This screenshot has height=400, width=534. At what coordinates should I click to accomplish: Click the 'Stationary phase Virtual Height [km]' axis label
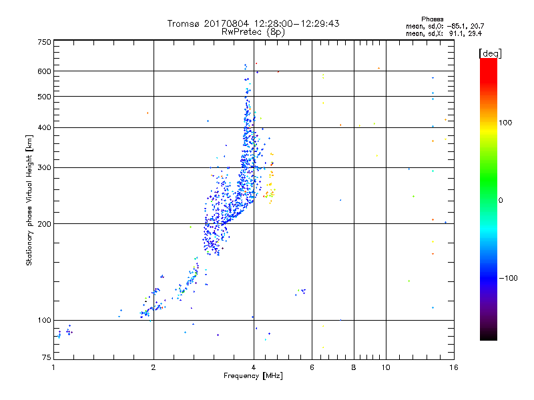pyautogui.click(x=29, y=200)
